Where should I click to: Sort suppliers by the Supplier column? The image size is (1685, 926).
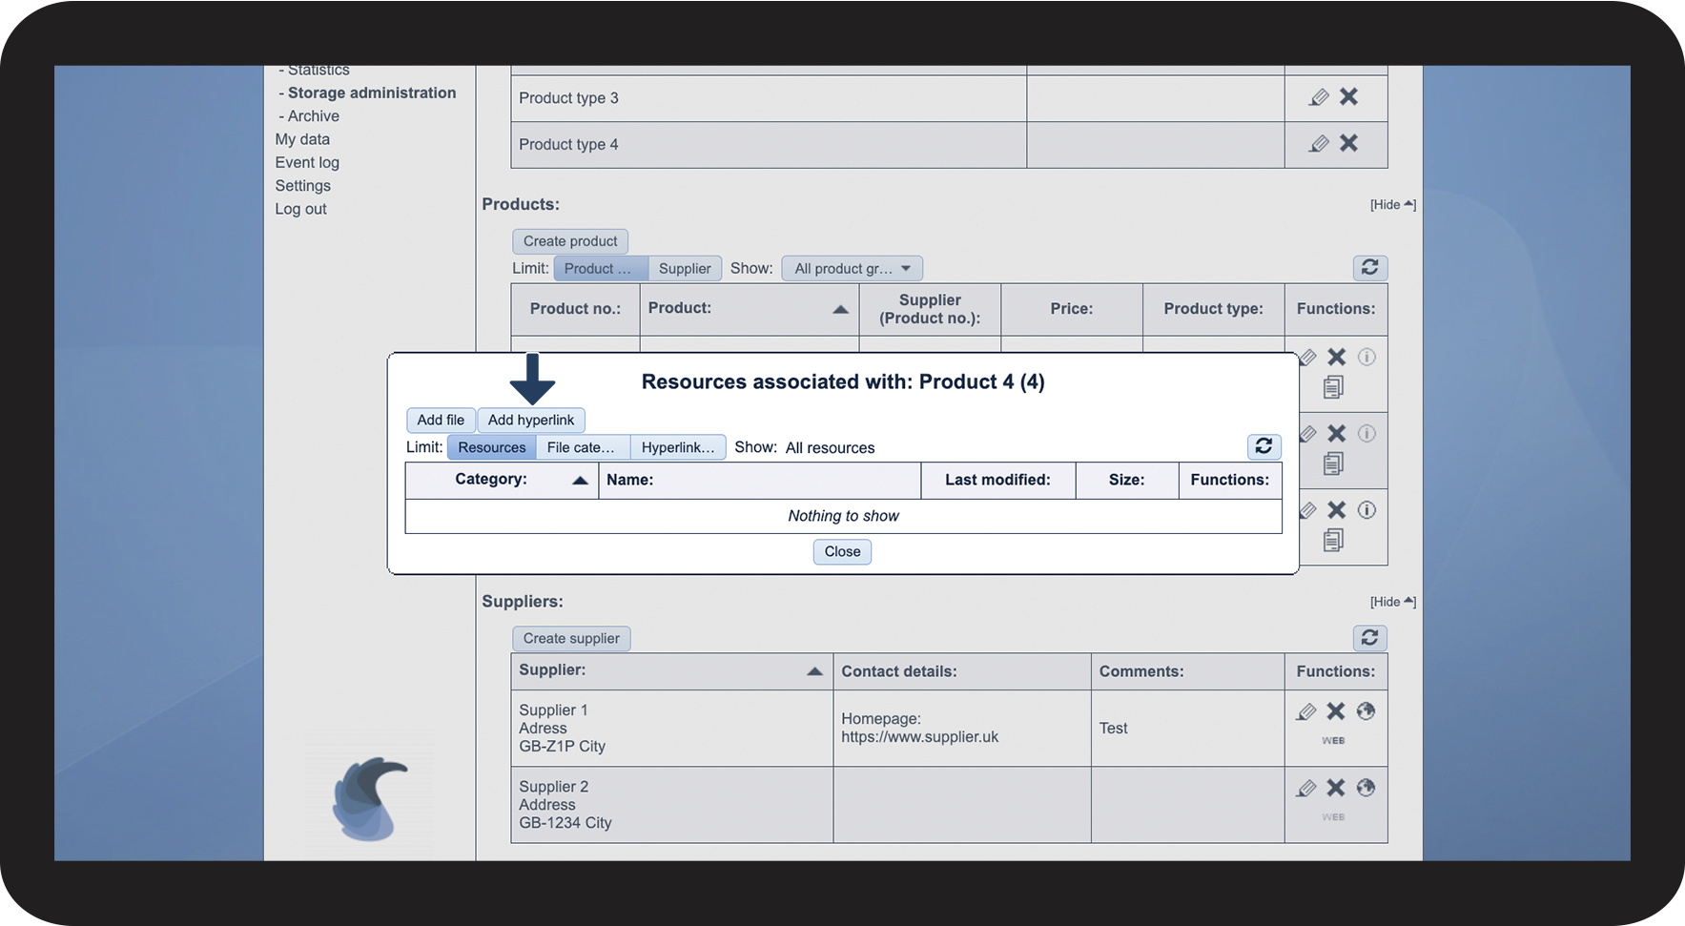point(671,670)
